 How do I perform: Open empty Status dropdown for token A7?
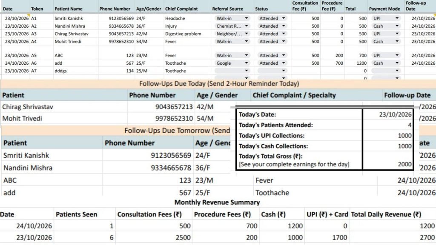[272, 71]
